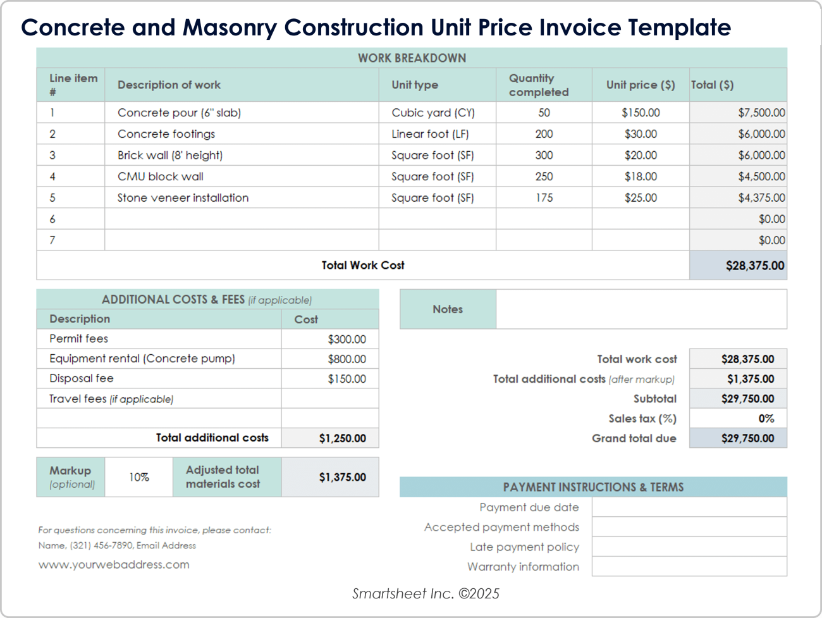Click the Travel fees empty cost cell
Screen dimensions: 822x618
click(x=329, y=398)
